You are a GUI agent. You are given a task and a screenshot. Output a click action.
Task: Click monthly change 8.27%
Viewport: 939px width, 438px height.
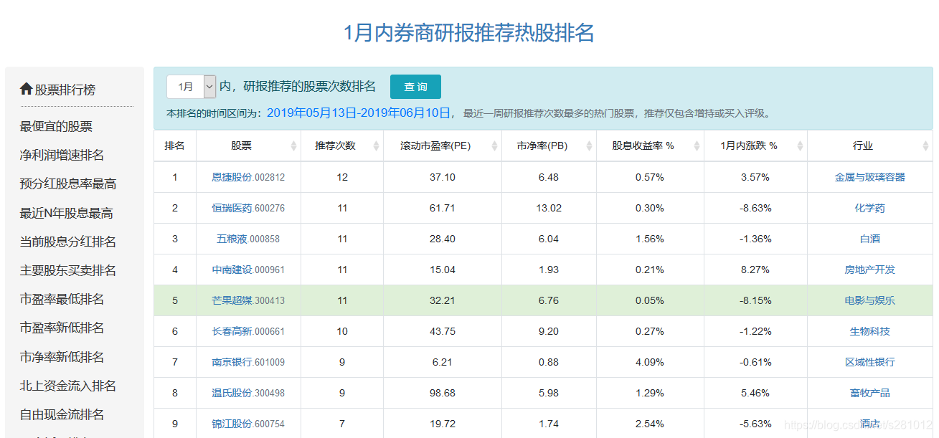point(755,270)
